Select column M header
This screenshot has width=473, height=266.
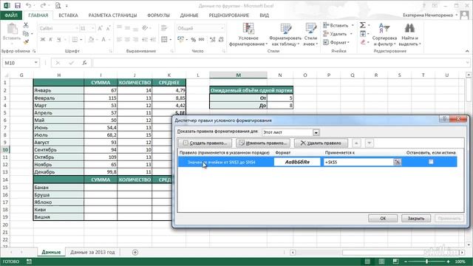tap(238, 75)
